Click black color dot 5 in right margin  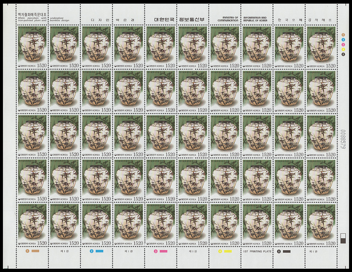tap(343, 54)
